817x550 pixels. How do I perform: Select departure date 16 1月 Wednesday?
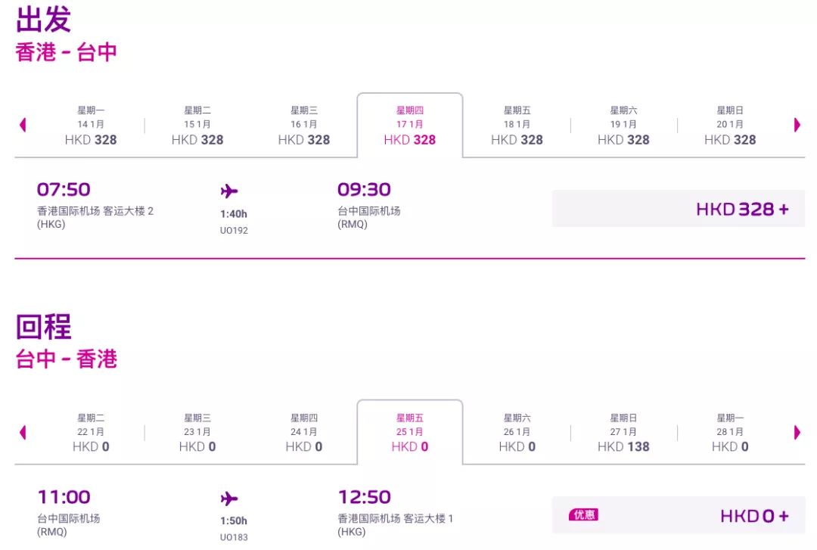304,126
